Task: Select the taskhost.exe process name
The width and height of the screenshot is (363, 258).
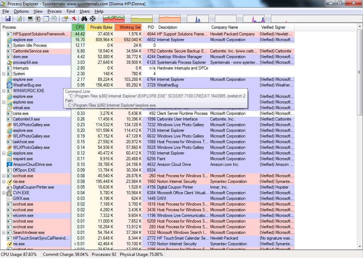Action: coord(24,142)
